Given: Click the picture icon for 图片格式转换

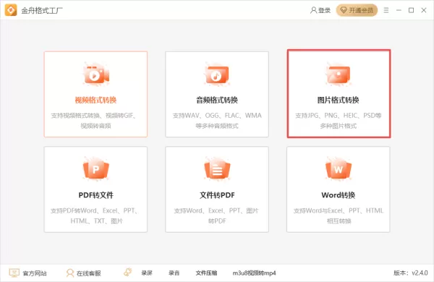Looking at the screenshot, I should pos(339,74).
